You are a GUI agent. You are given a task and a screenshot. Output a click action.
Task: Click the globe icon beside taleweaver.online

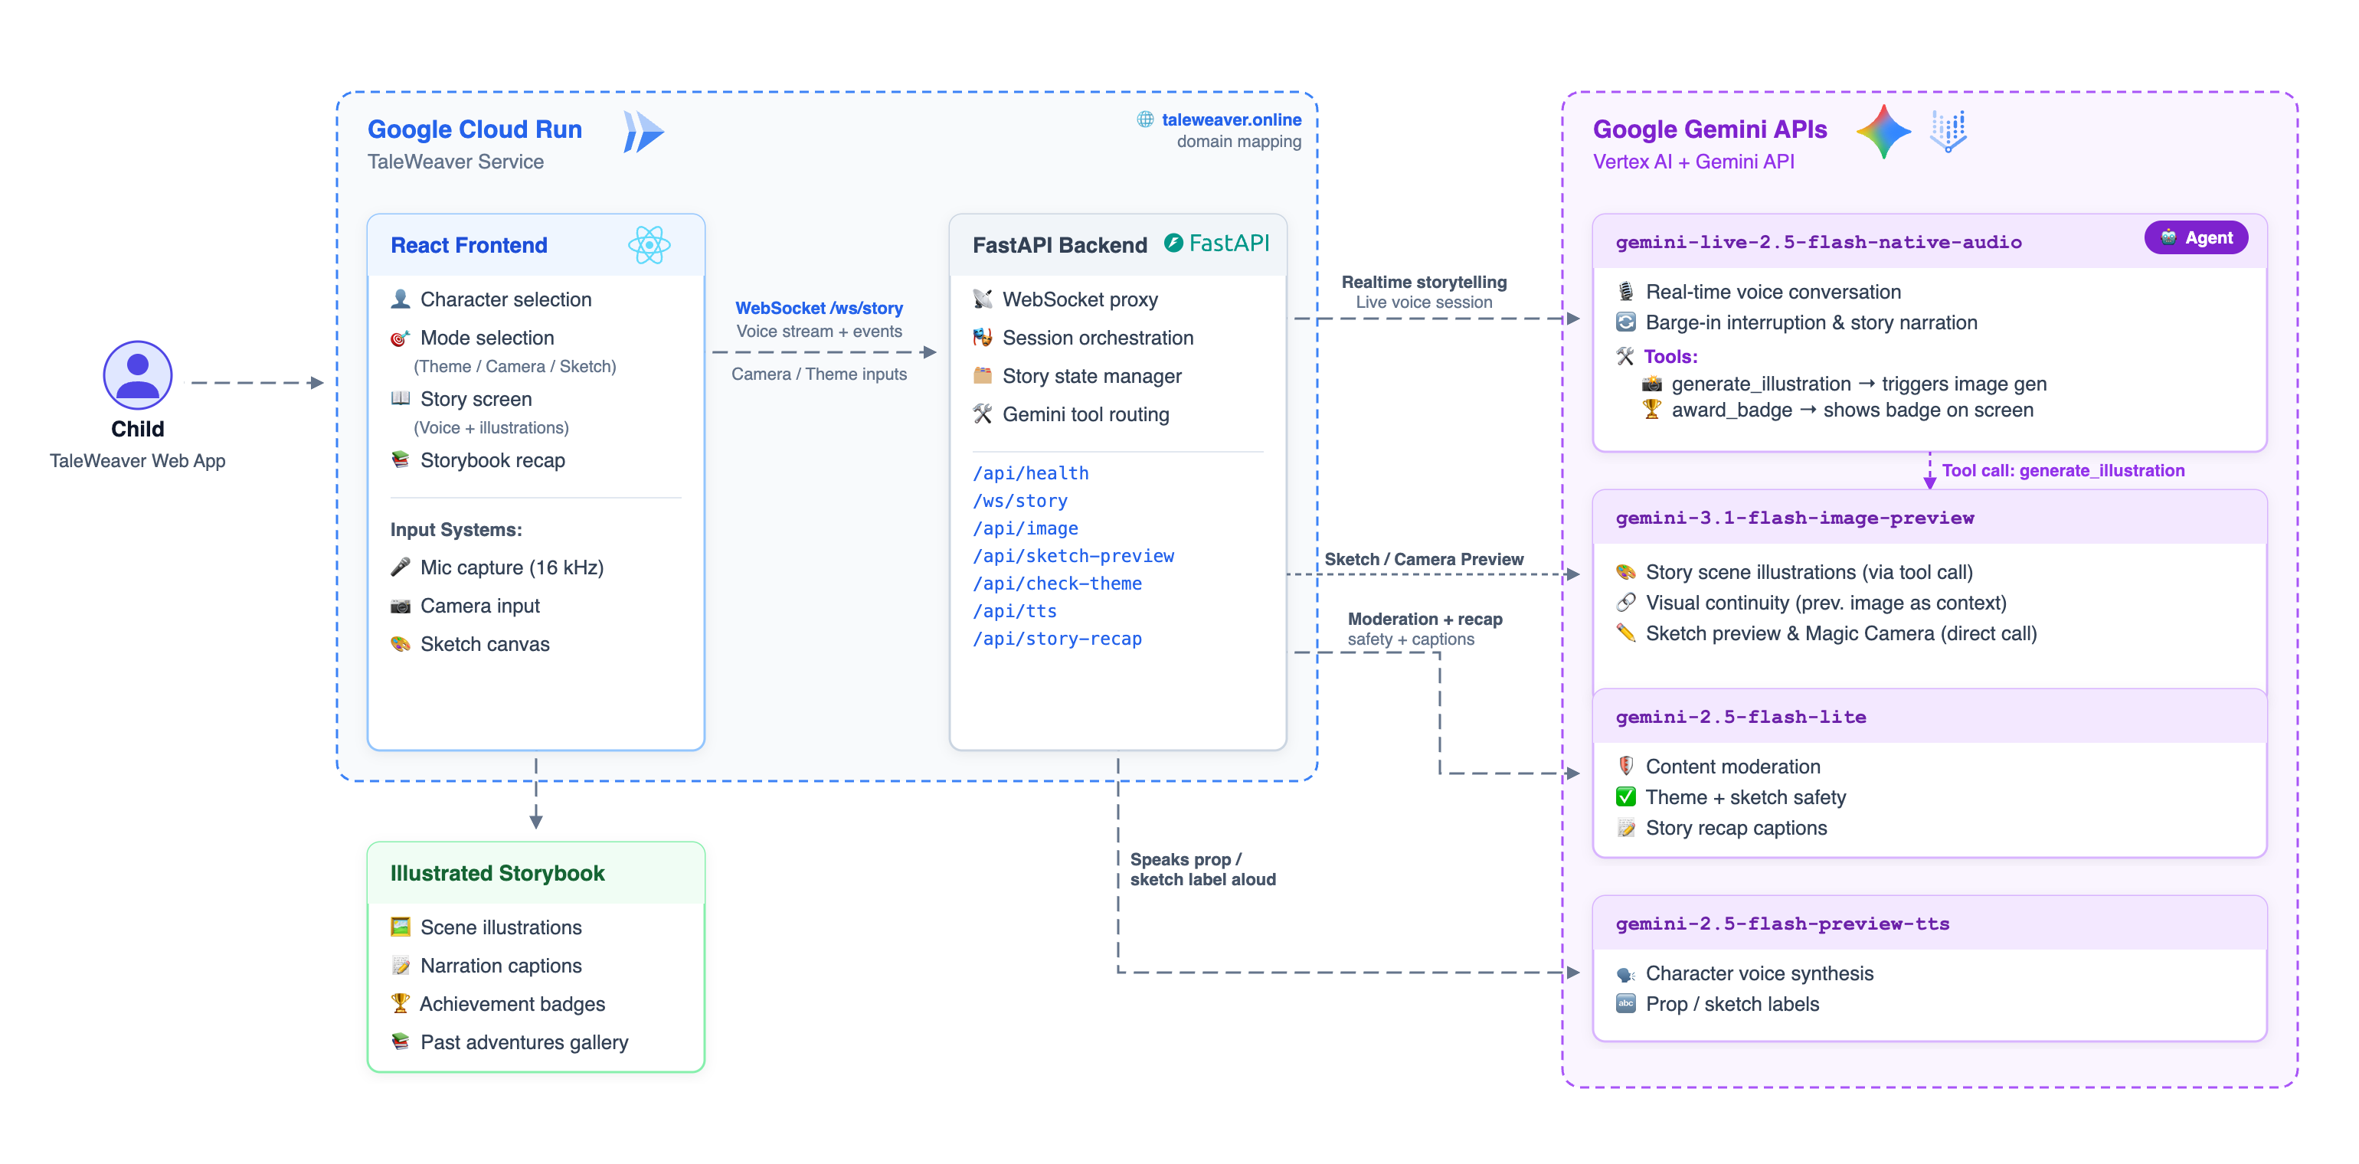(x=1145, y=119)
